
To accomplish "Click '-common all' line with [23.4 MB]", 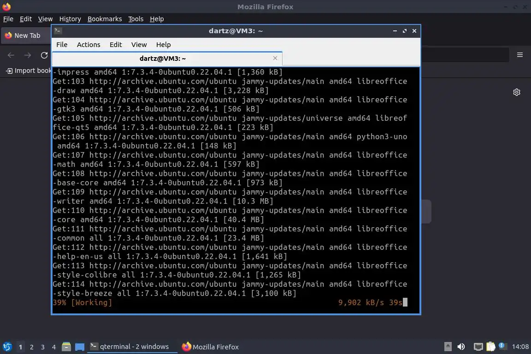I will tap(158, 238).
